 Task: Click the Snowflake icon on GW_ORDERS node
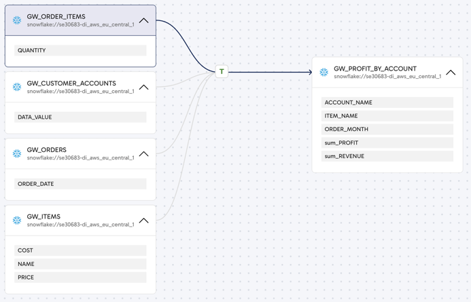click(17, 153)
